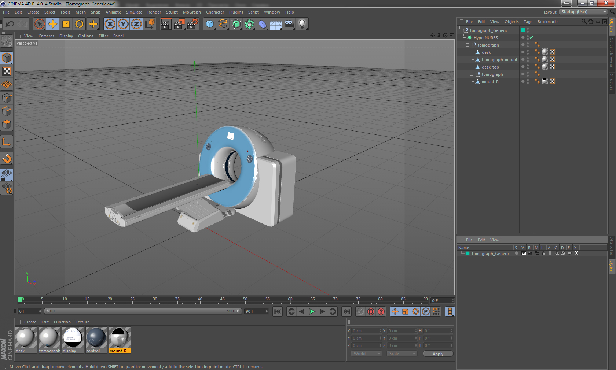Screen dimensions: 616x370
Task: Toggle Z axis lock
Action: [136, 24]
